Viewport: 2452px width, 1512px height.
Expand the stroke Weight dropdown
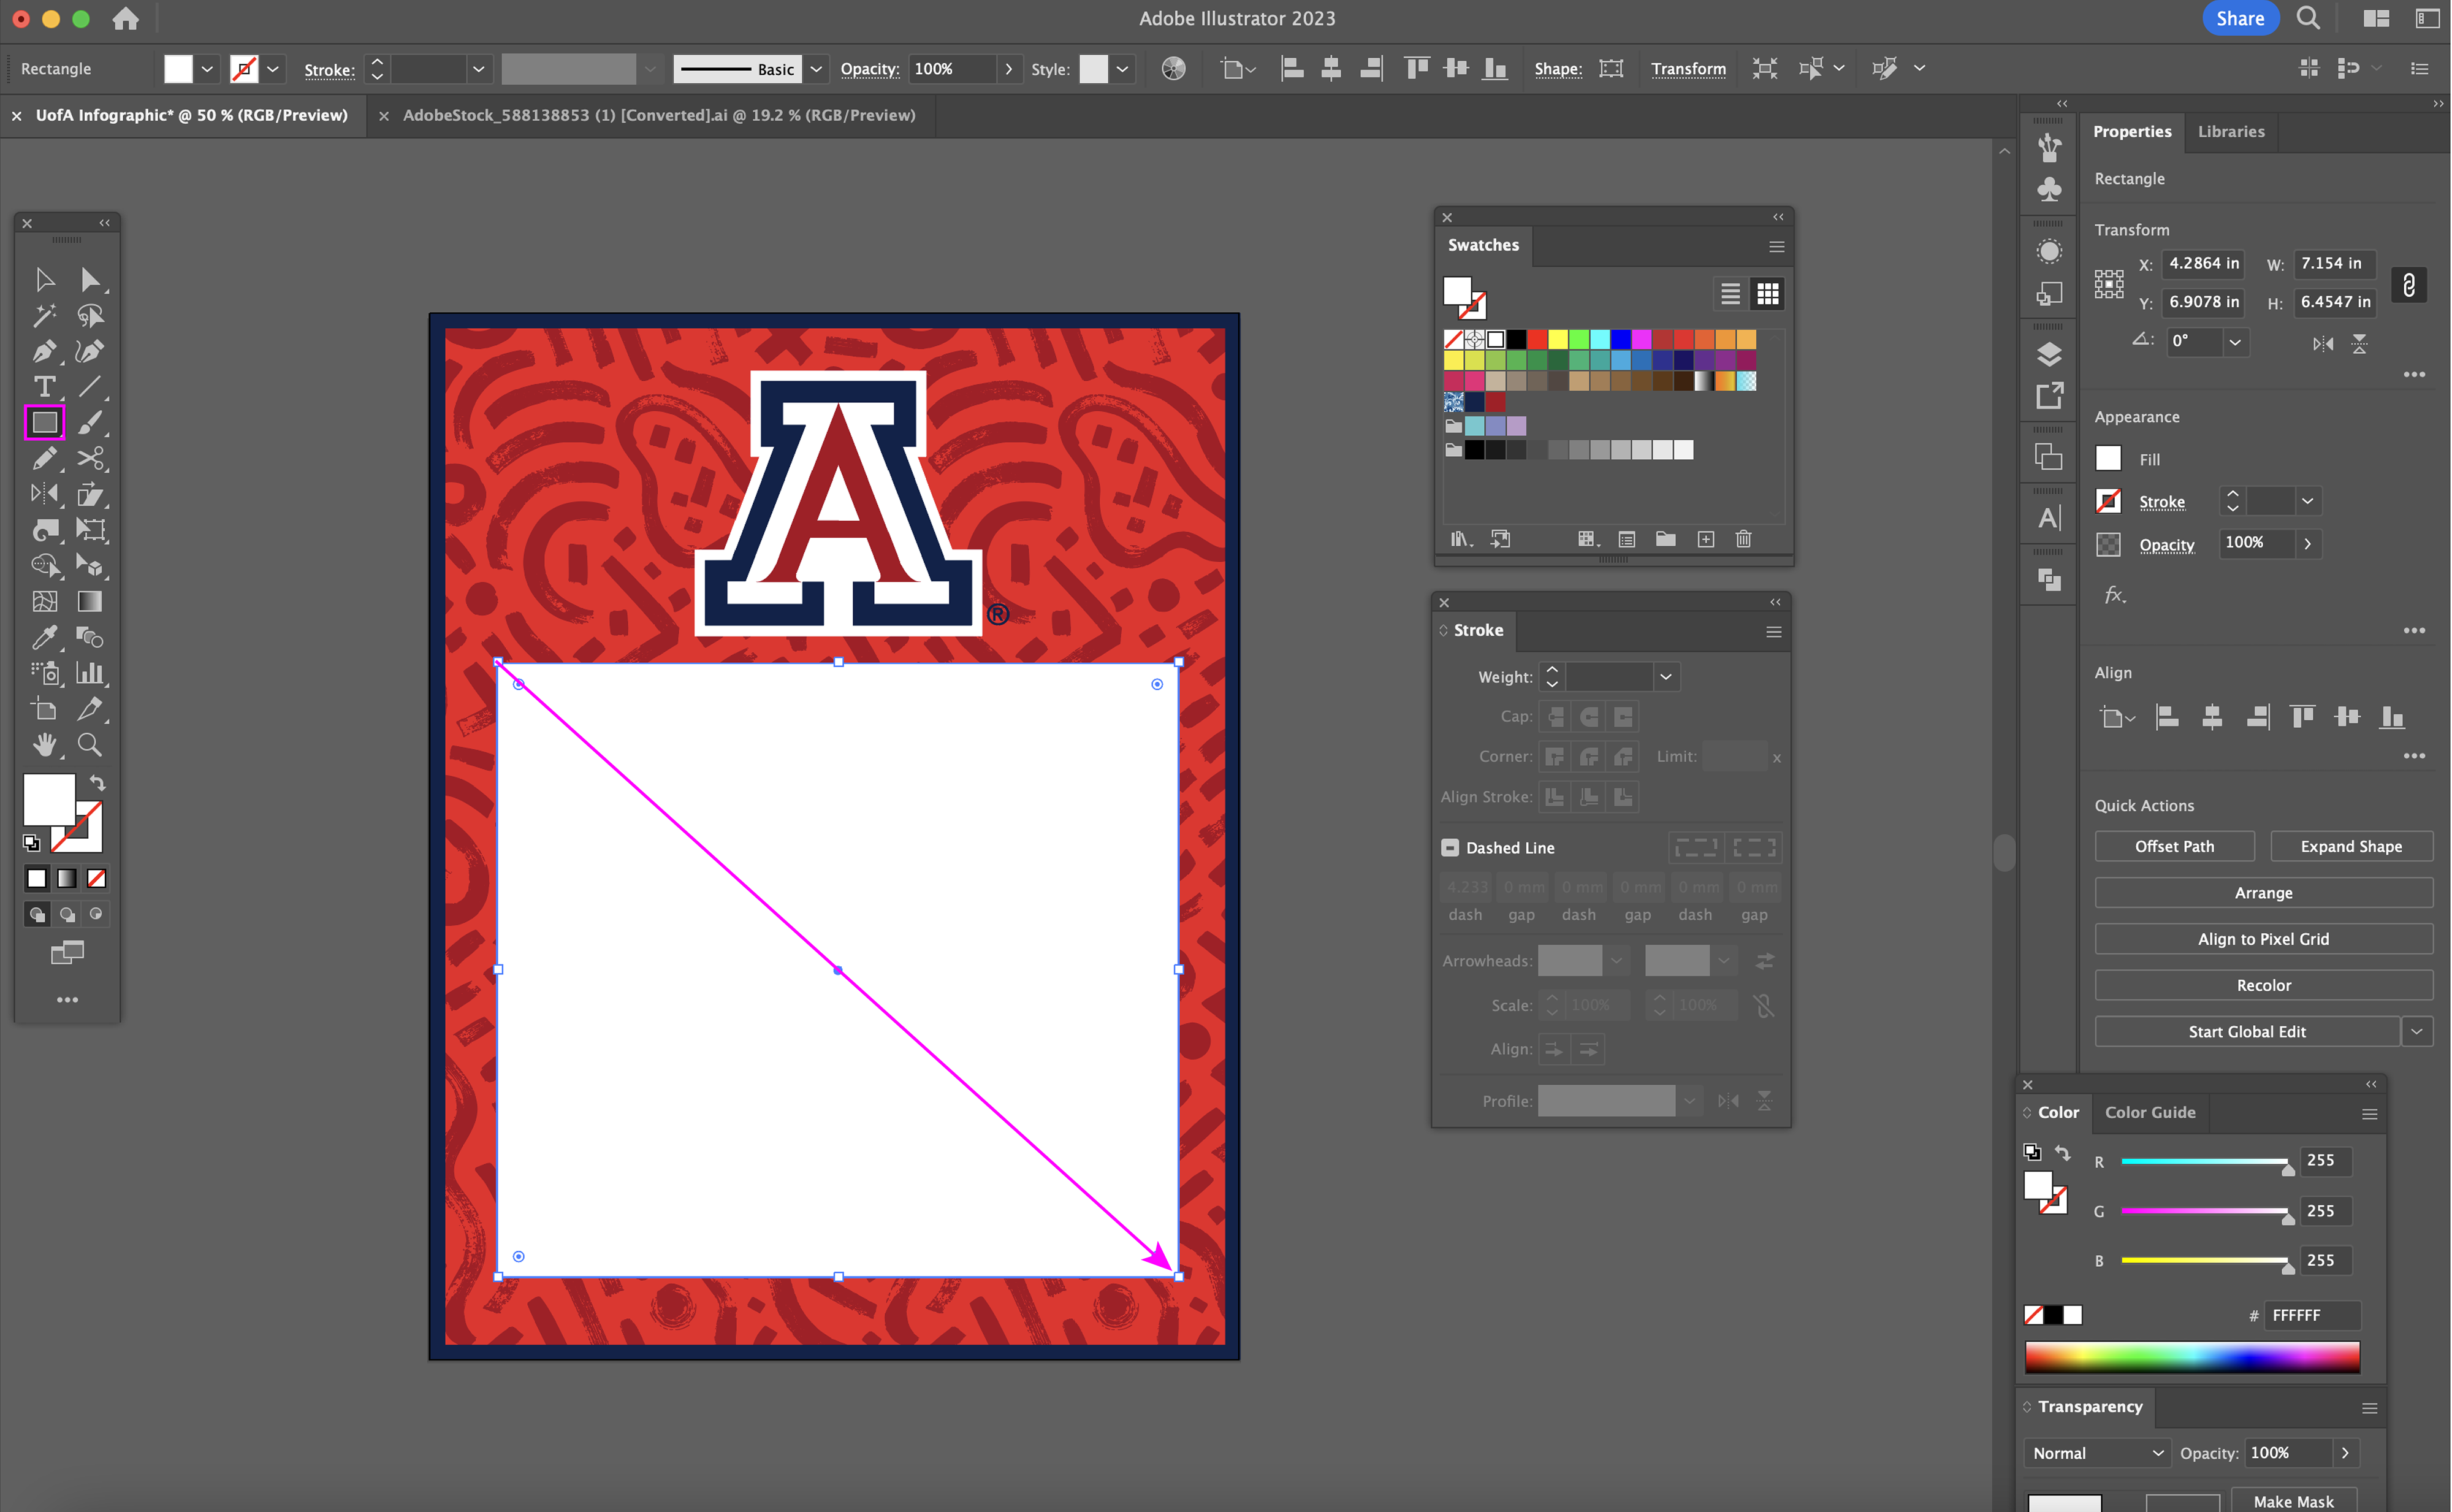[1666, 677]
